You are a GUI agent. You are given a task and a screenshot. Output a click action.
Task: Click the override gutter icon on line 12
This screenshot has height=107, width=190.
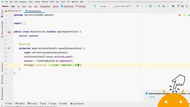tap(9, 48)
